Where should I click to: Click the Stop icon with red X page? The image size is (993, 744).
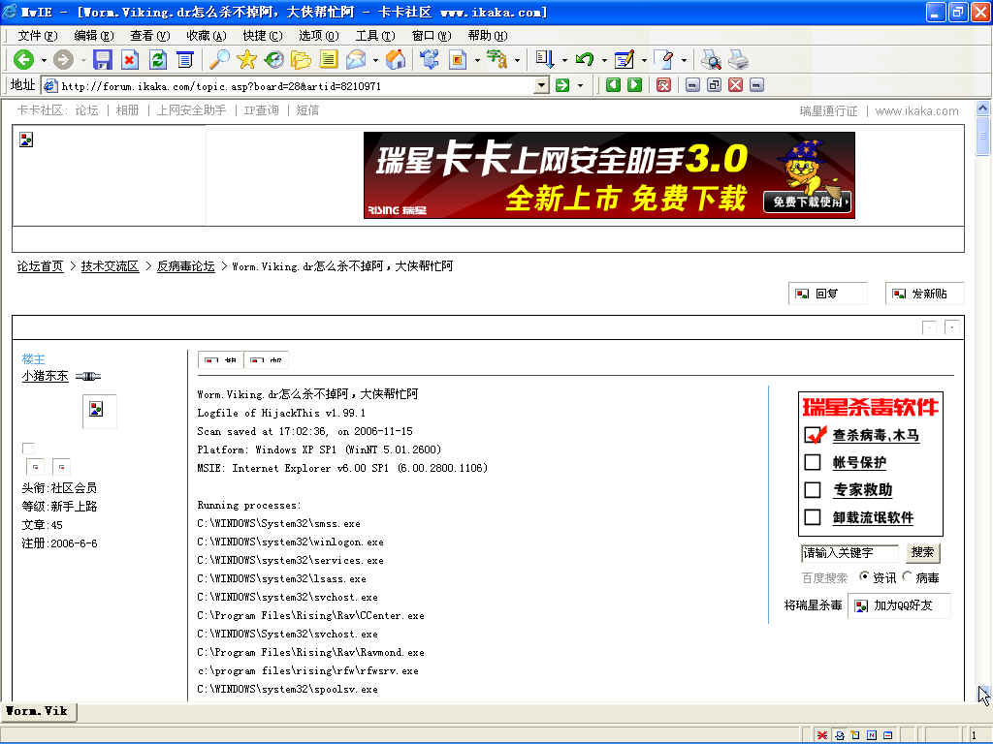[130, 60]
